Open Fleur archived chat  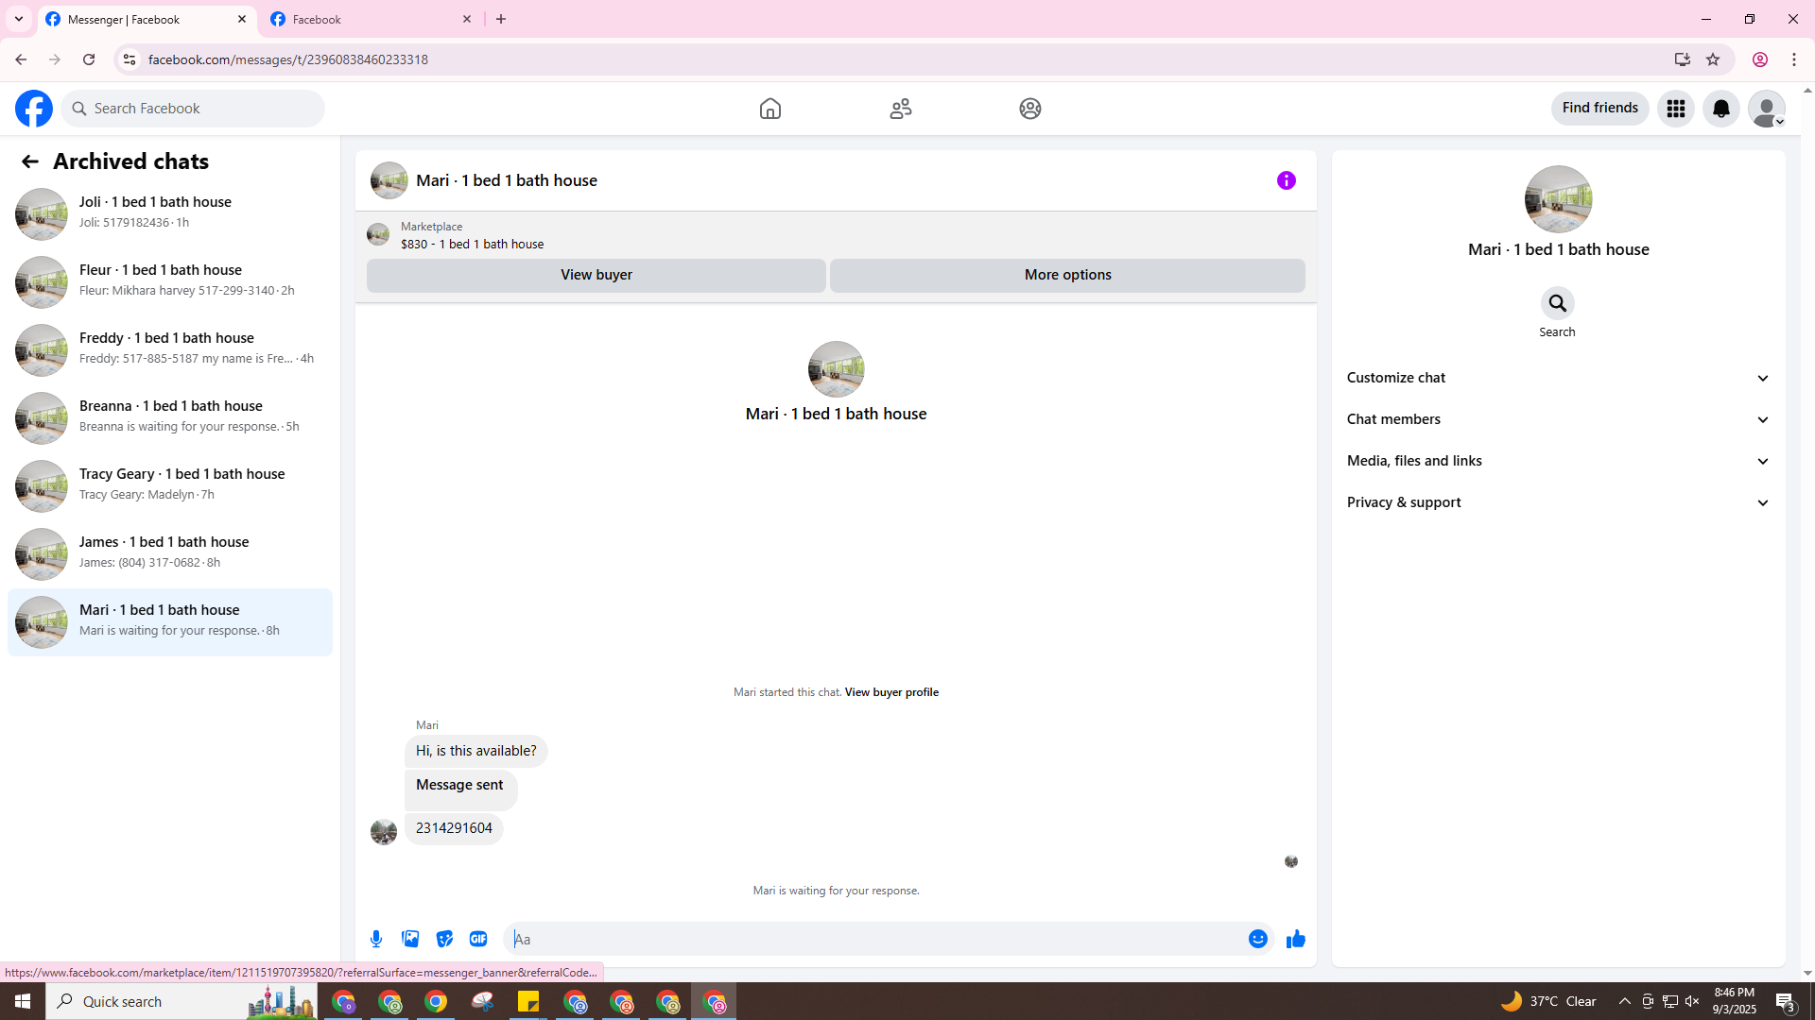(x=170, y=281)
